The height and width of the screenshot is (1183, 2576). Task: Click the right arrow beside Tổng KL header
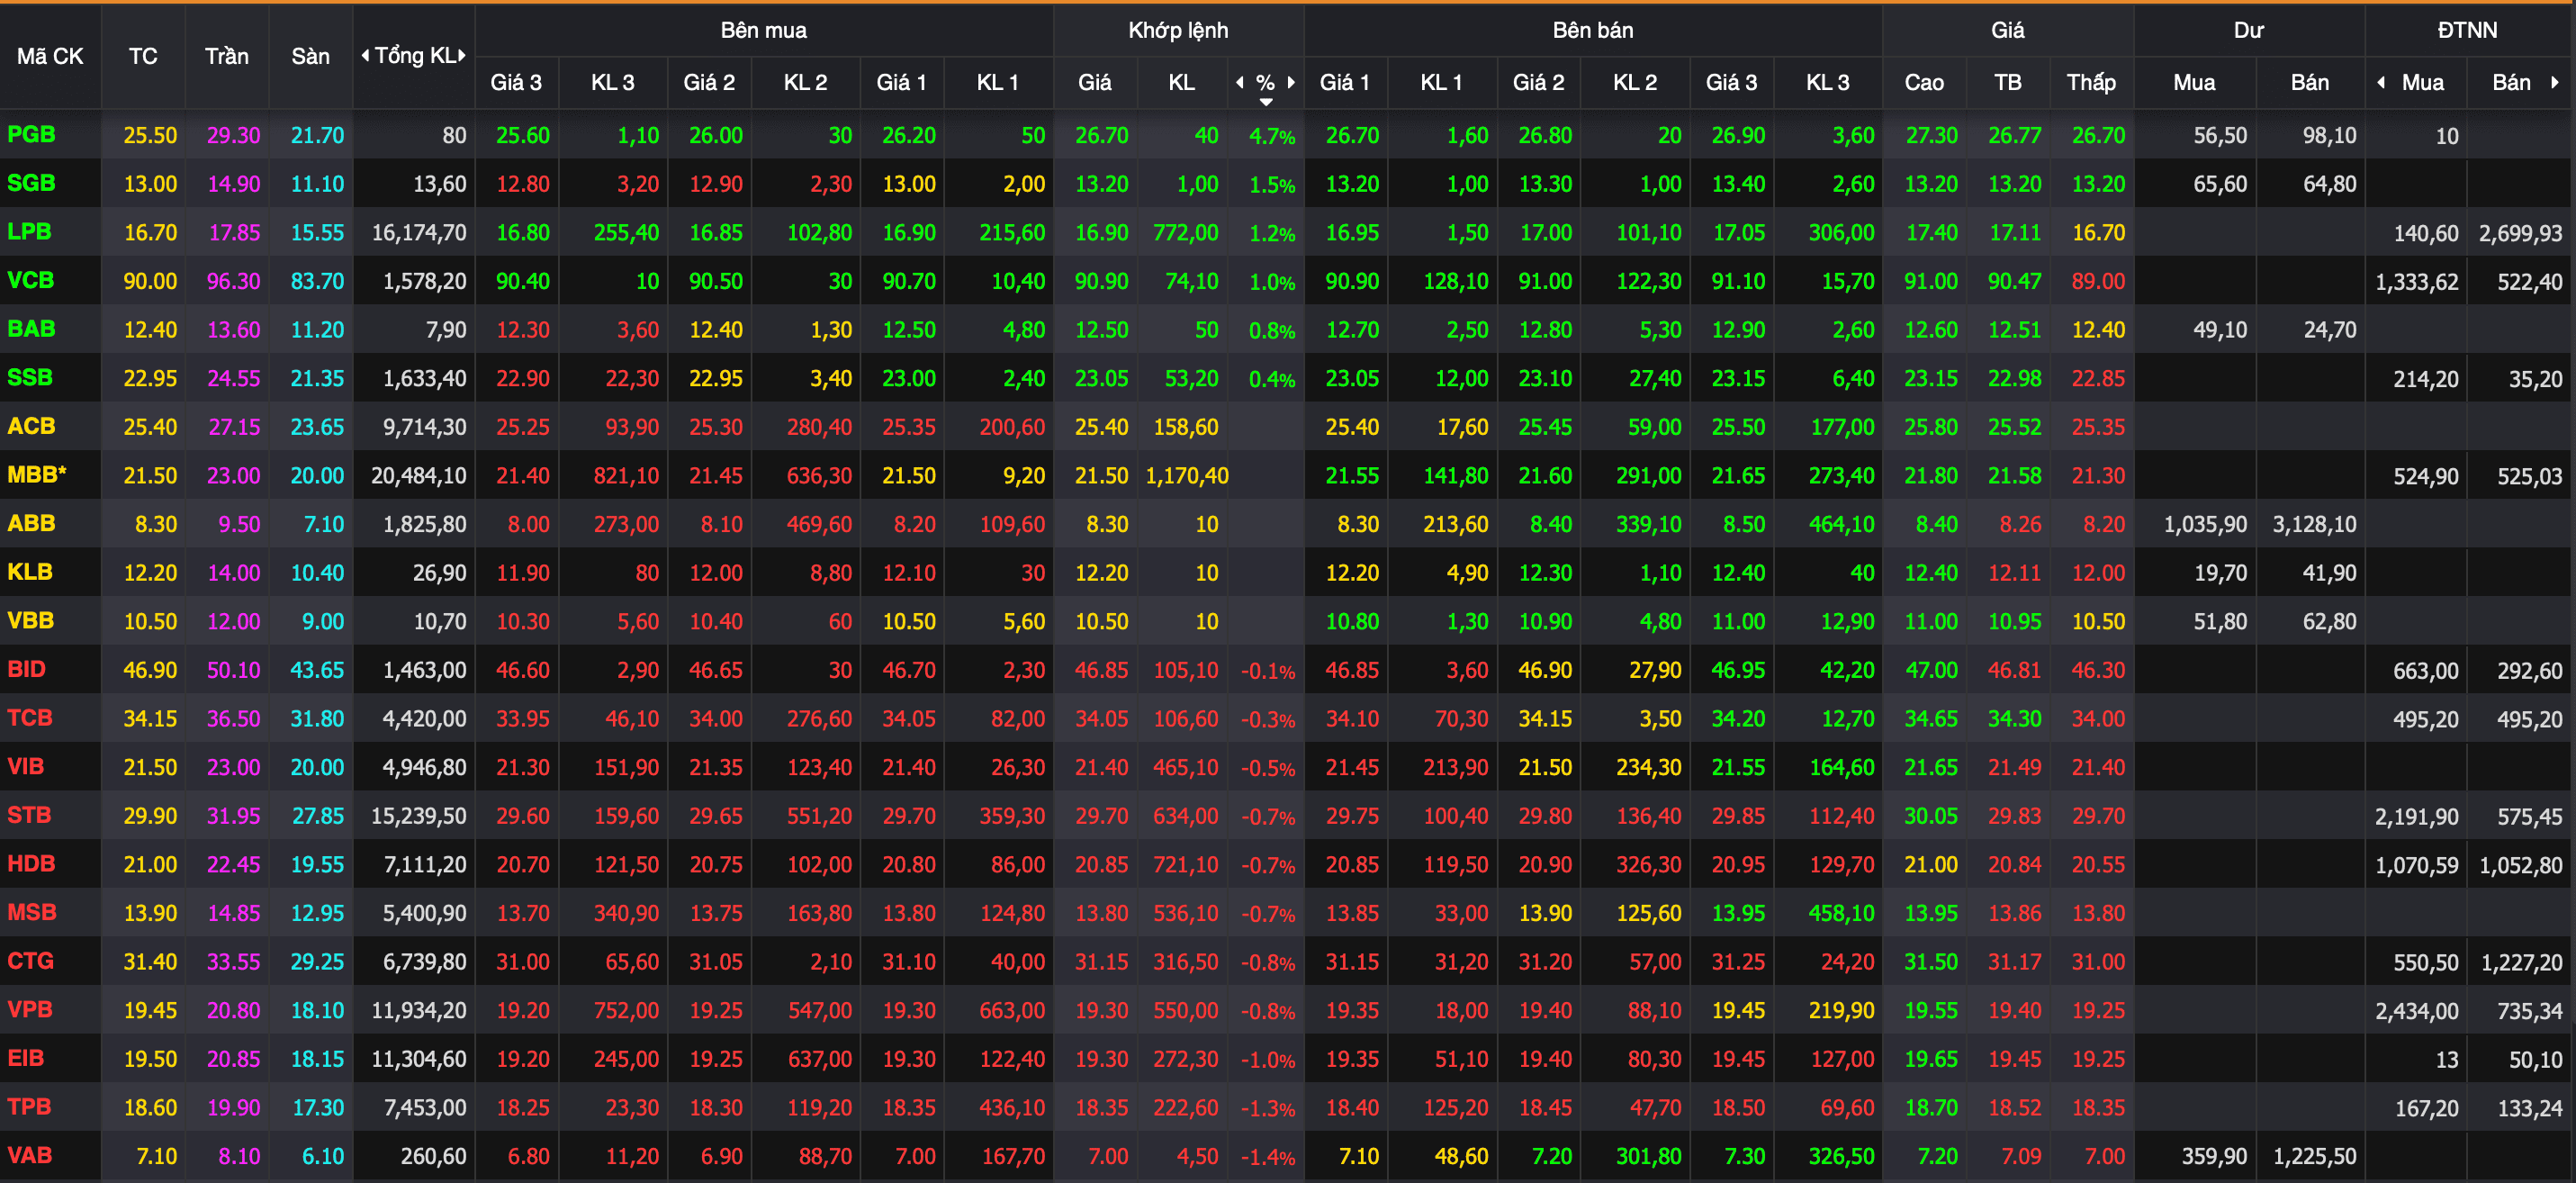[462, 56]
